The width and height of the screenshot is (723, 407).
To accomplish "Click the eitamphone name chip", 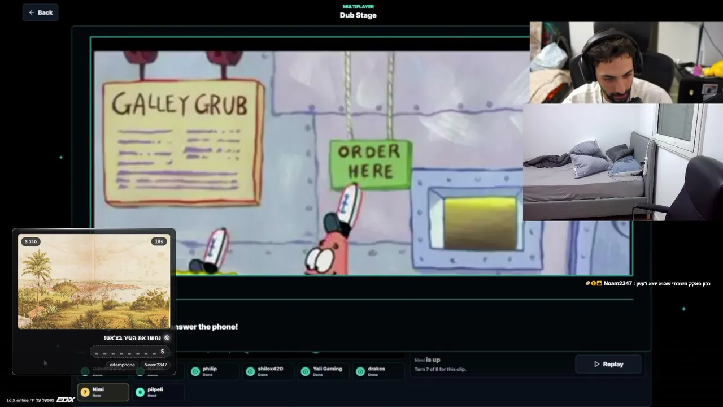I will coord(122,365).
